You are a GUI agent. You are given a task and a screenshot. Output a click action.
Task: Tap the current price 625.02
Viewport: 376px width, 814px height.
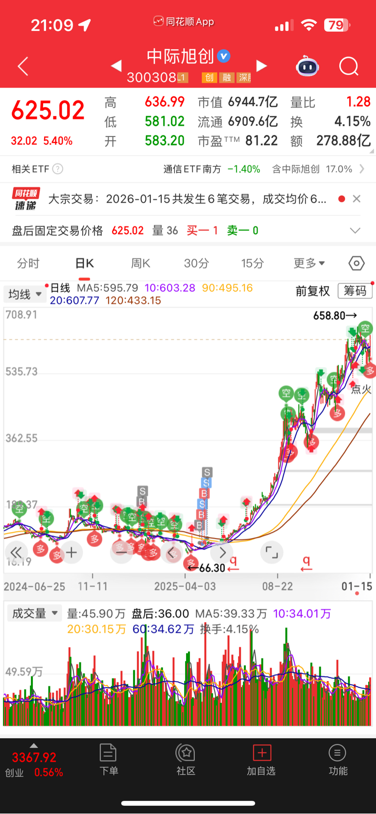48,110
